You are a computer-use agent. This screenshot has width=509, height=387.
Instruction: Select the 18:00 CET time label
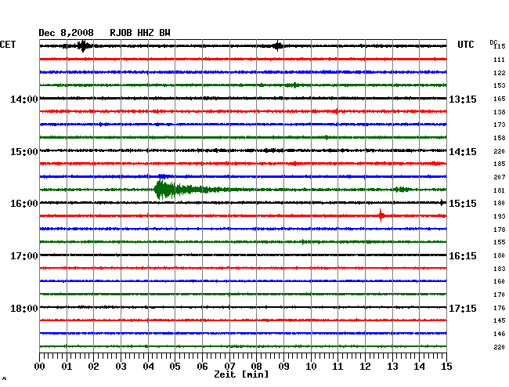pos(24,308)
